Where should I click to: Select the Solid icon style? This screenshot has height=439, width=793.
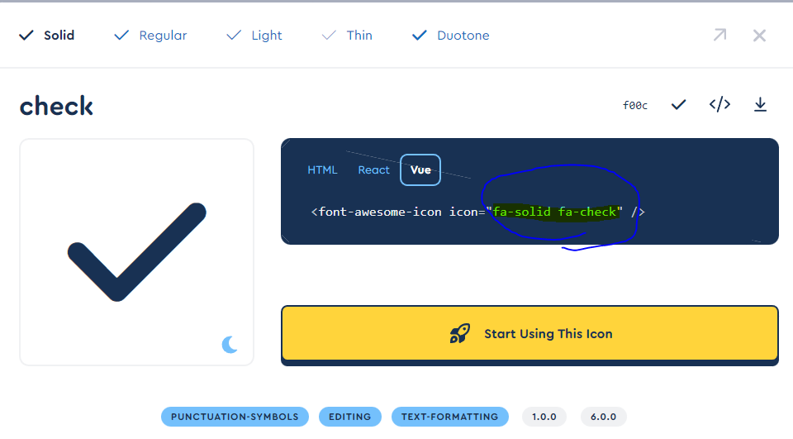(46, 36)
